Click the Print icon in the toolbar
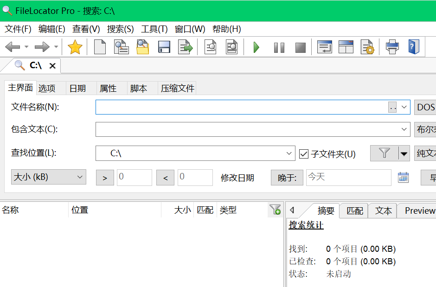 (x=392, y=47)
